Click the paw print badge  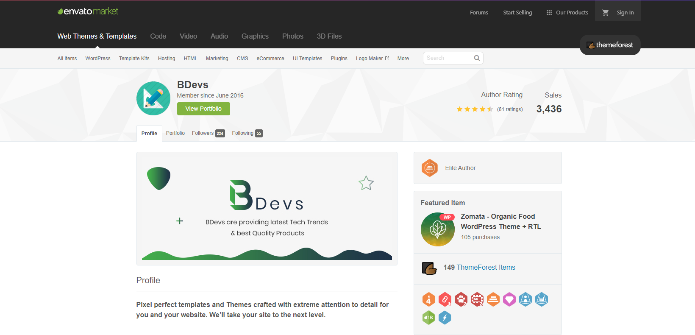(x=461, y=299)
